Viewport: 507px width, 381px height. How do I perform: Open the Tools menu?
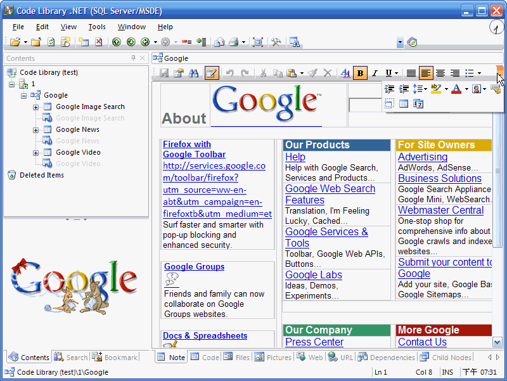point(97,27)
